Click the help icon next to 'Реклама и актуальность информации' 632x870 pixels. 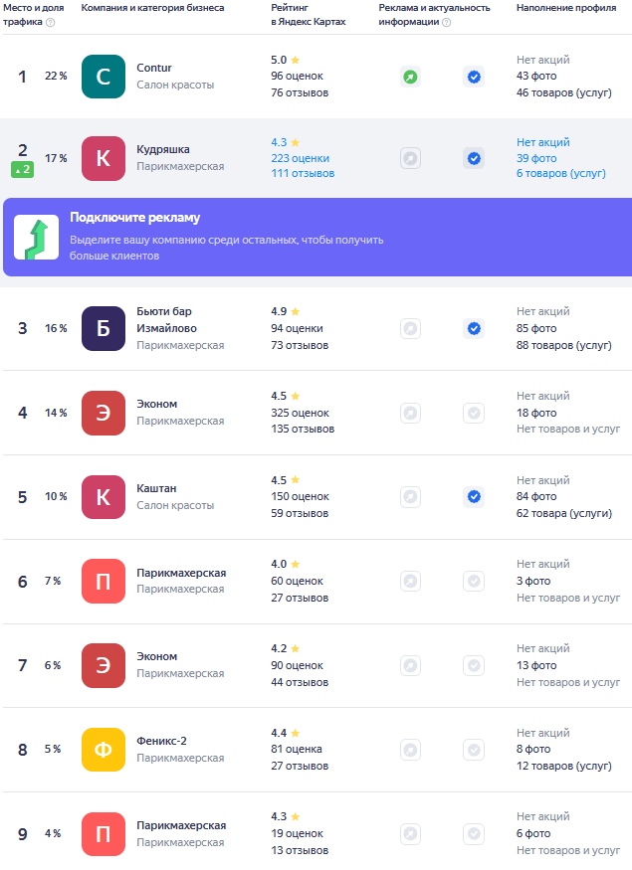[447, 22]
